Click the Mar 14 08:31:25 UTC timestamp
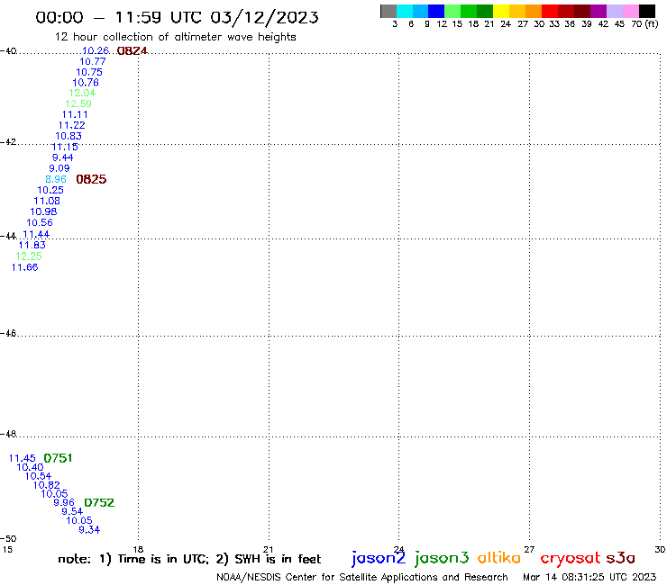This screenshot has height=585, width=667. (589, 577)
